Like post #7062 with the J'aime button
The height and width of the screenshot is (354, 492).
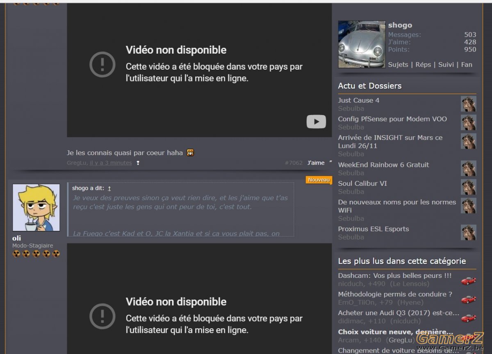coord(316,163)
